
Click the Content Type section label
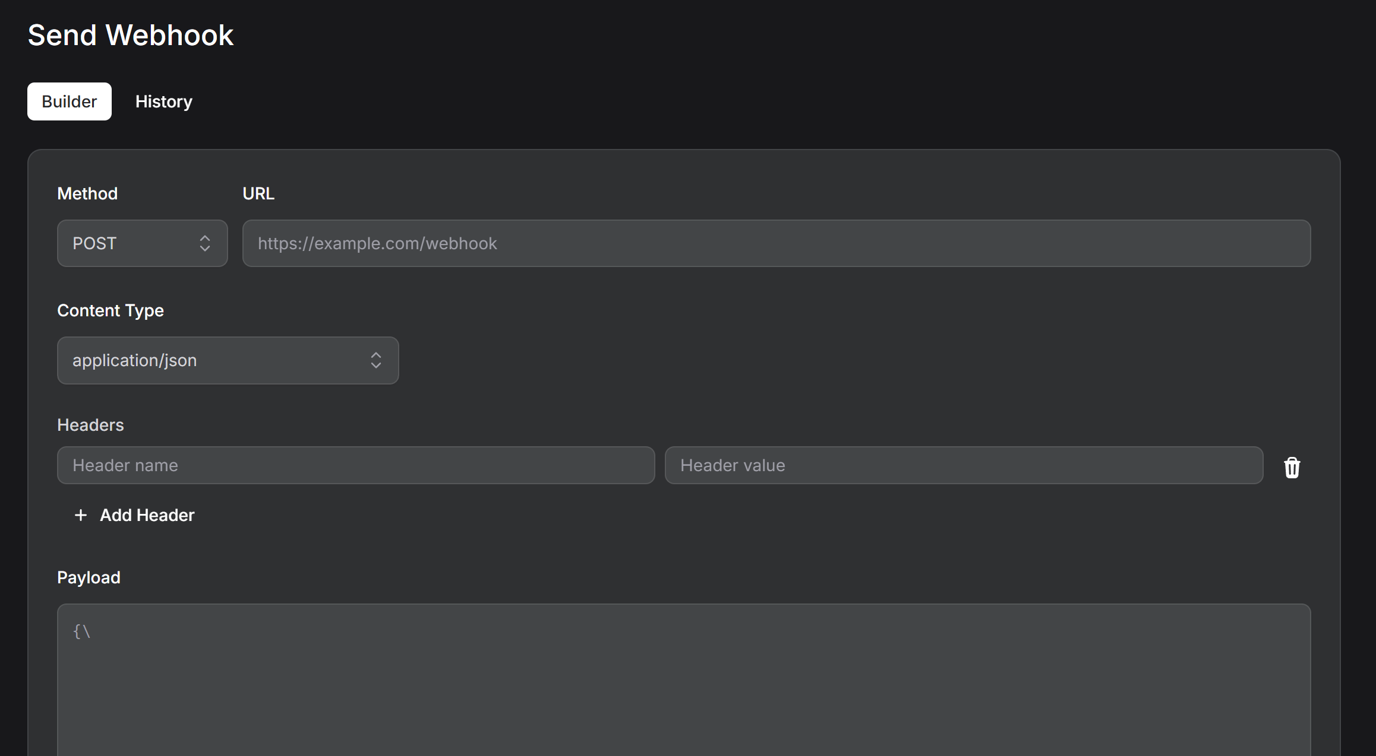(111, 310)
